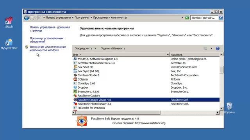Select the BenVista PhotoZoom Pro icon
Screen dimensions: 250x140
point(75,63)
